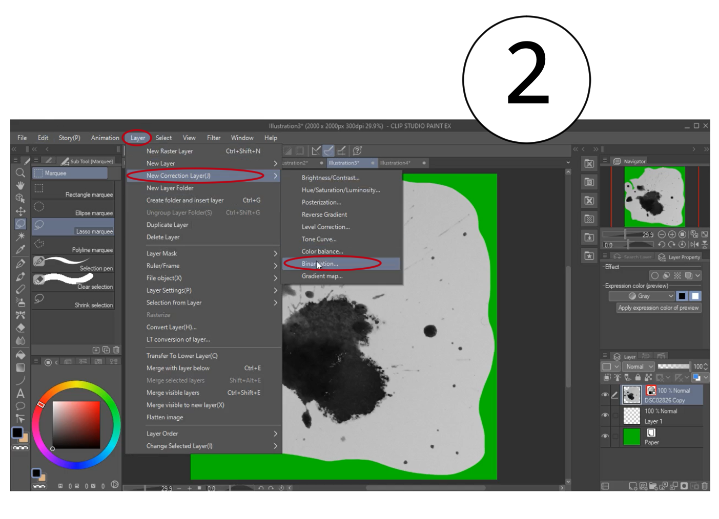Toggle visibility of Layer 1
Screen dimensions: 719x519
click(x=606, y=415)
